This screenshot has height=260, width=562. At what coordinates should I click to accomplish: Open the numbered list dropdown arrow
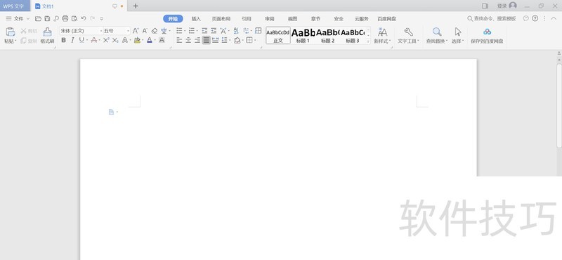point(197,31)
